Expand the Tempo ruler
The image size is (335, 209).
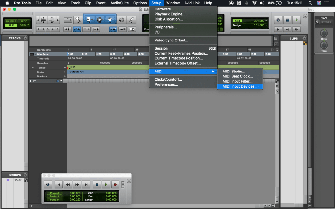tap(33, 68)
